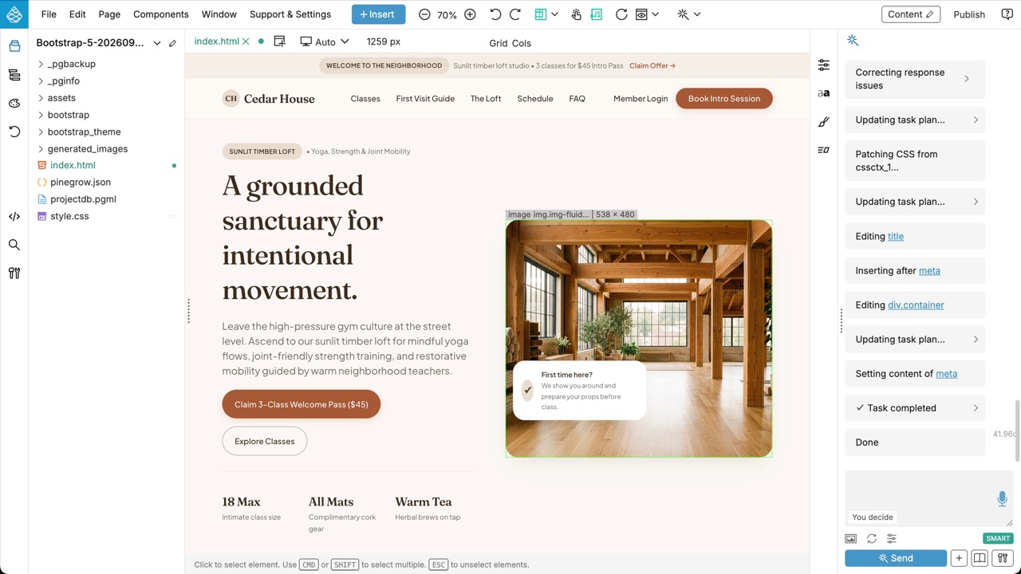Expand the generated_images folder
1021x574 pixels.
coord(41,149)
